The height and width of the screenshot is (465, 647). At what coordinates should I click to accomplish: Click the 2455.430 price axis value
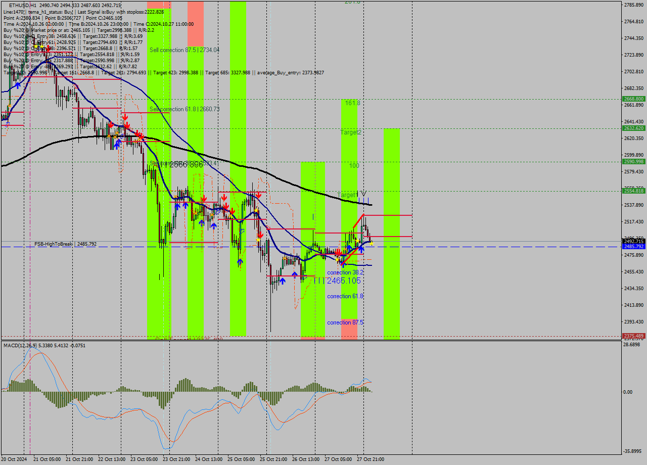tap(634, 272)
